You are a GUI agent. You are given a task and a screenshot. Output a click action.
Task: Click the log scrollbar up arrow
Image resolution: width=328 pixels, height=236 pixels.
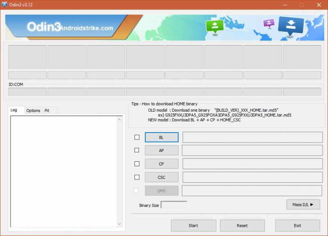[119, 119]
